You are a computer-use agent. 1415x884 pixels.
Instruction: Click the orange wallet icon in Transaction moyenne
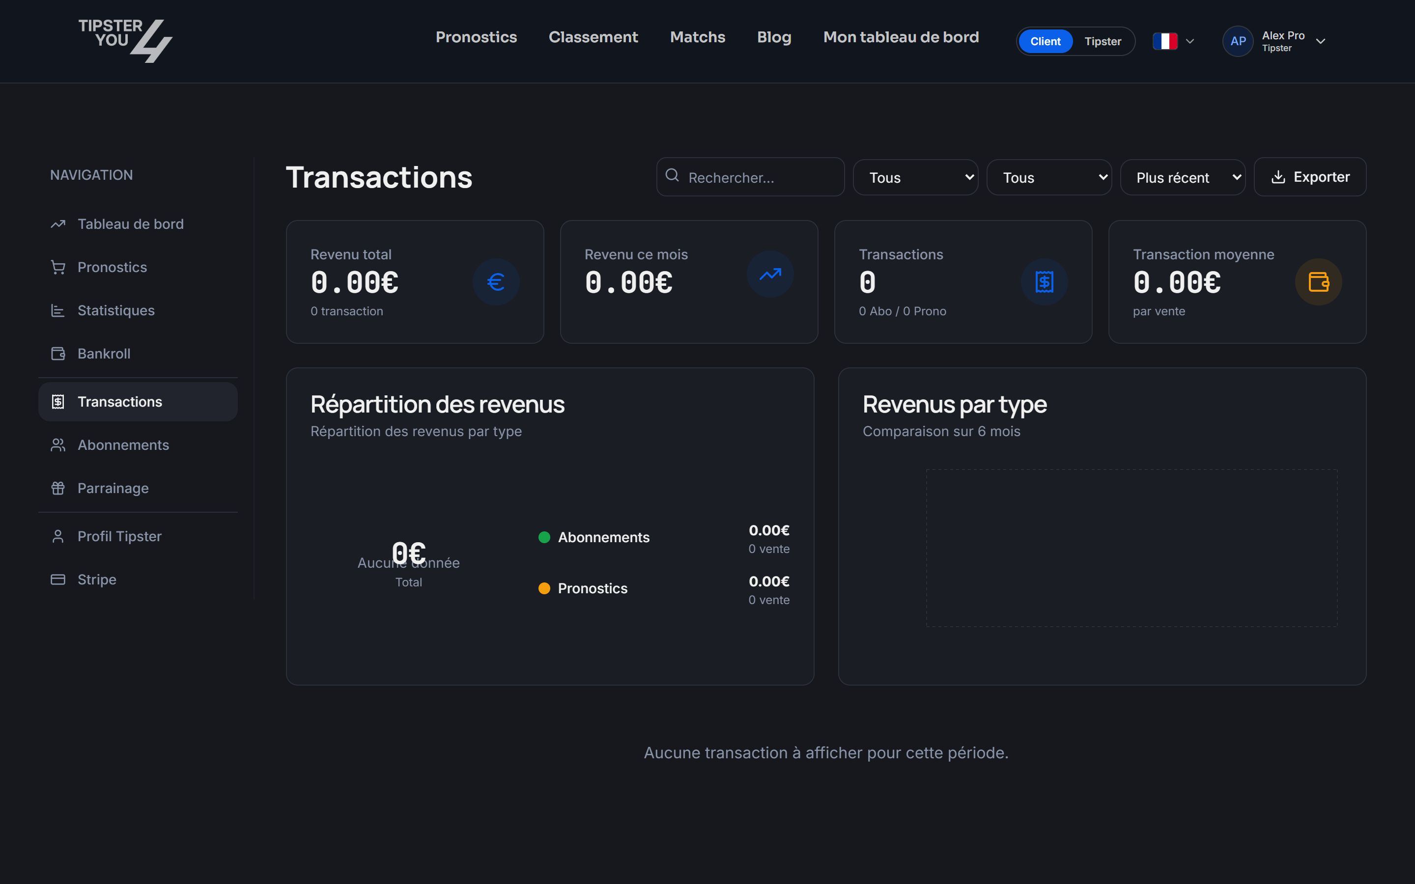tap(1319, 282)
